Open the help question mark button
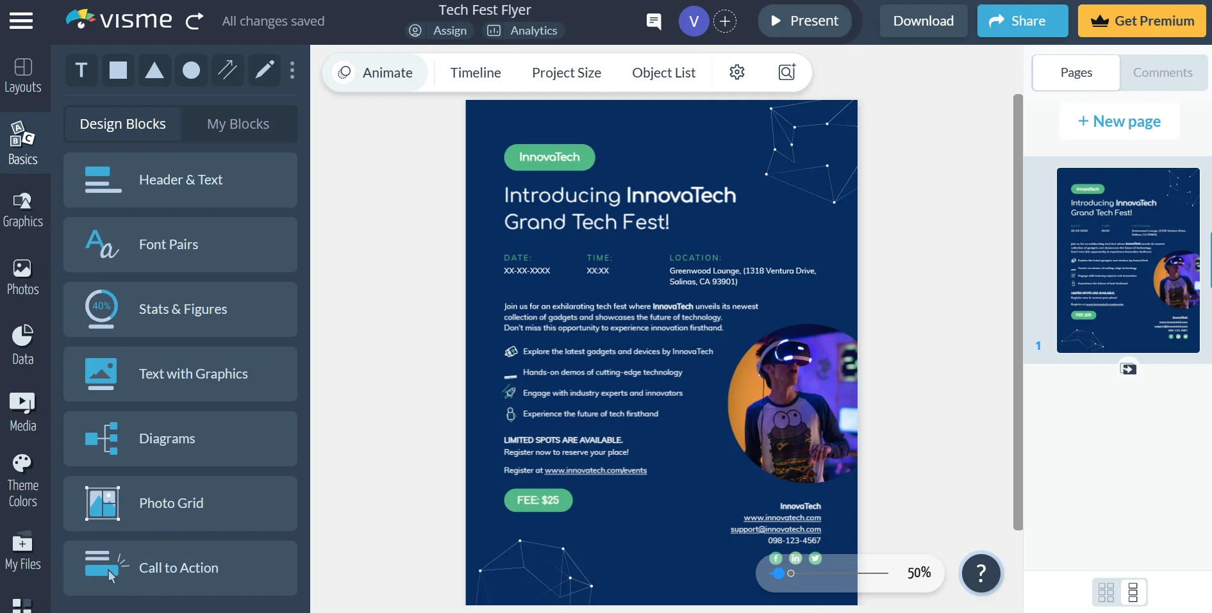 981,573
